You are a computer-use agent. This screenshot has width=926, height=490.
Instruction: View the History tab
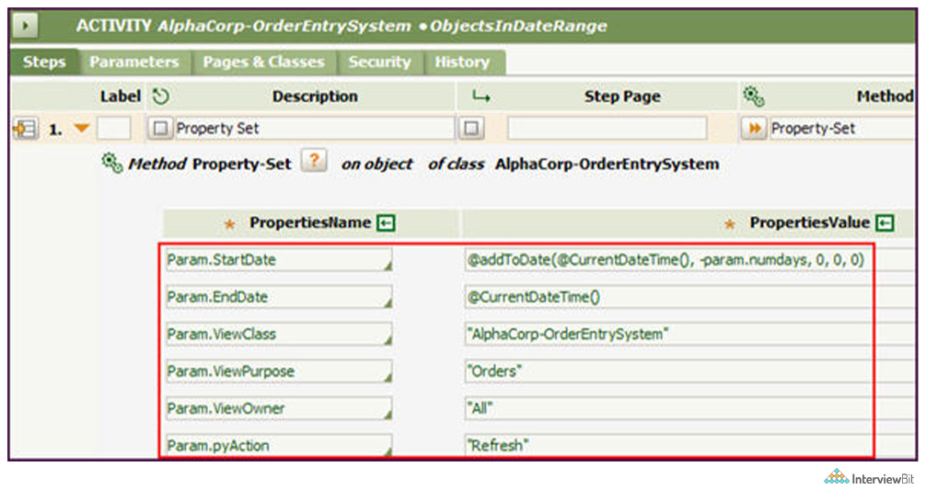(x=462, y=62)
